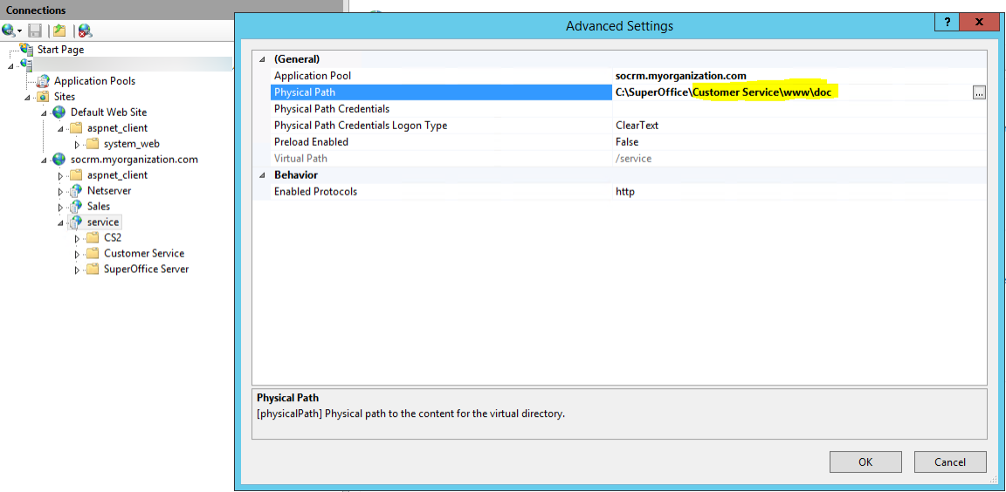Screen dimensions: 1006x492
Task: Collapse the Sites tree node
Action: (27, 97)
